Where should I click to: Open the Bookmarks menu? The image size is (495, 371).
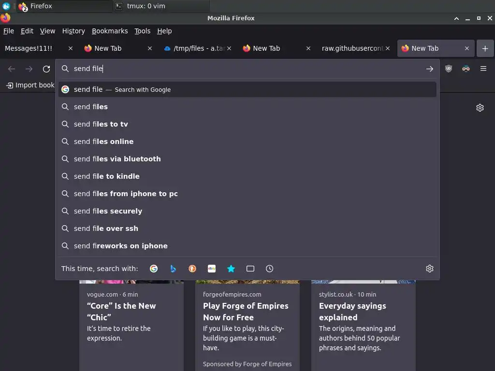(x=110, y=31)
